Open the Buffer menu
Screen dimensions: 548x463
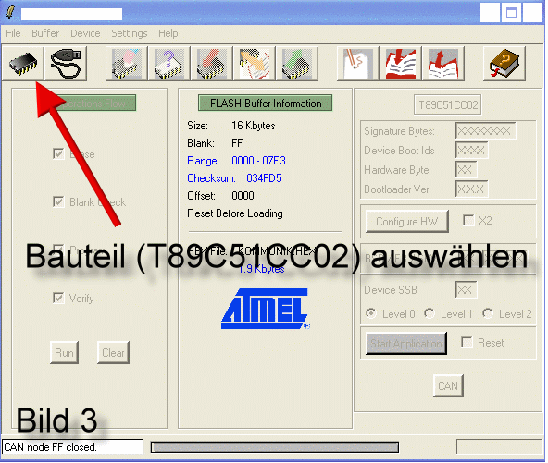coord(45,33)
